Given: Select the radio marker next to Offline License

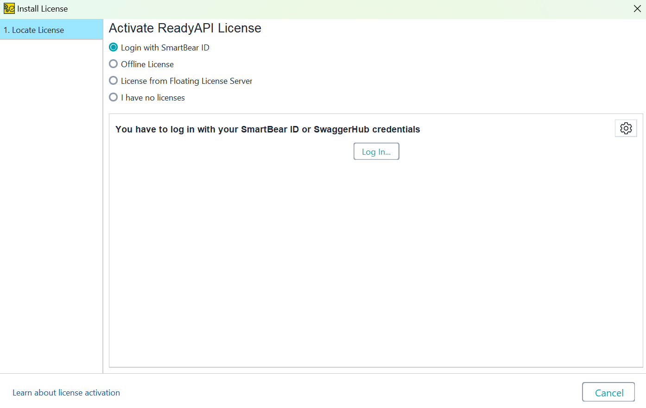Looking at the screenshot, I should point(113,64).
